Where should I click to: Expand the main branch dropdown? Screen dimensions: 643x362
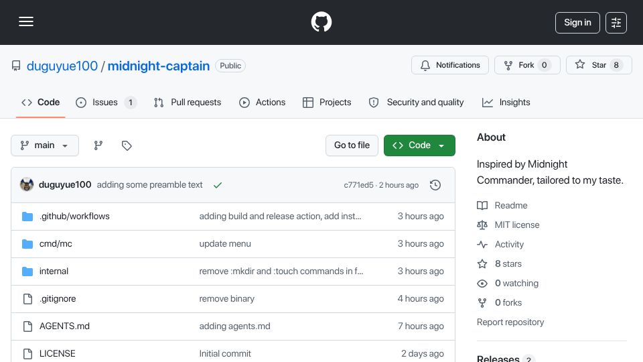coord(45,145)
